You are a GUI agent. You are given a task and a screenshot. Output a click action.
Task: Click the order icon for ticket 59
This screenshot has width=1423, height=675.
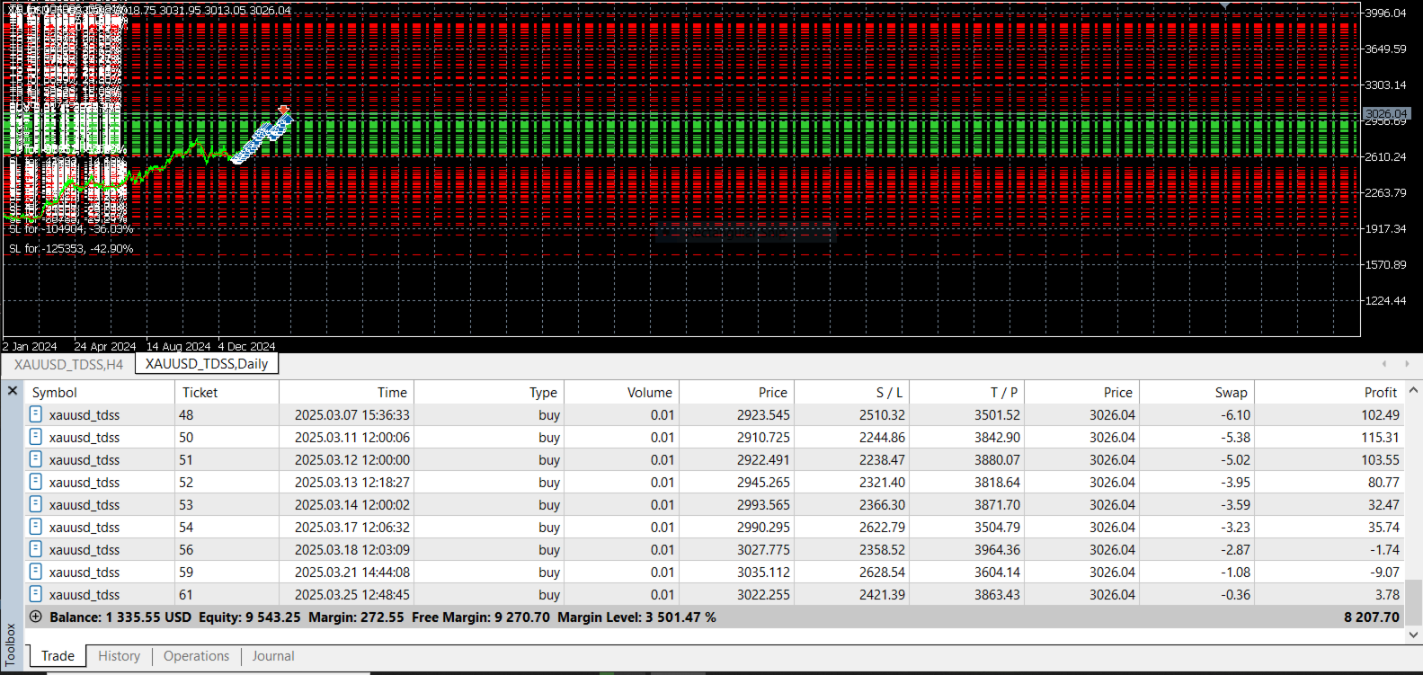(36, 572)
